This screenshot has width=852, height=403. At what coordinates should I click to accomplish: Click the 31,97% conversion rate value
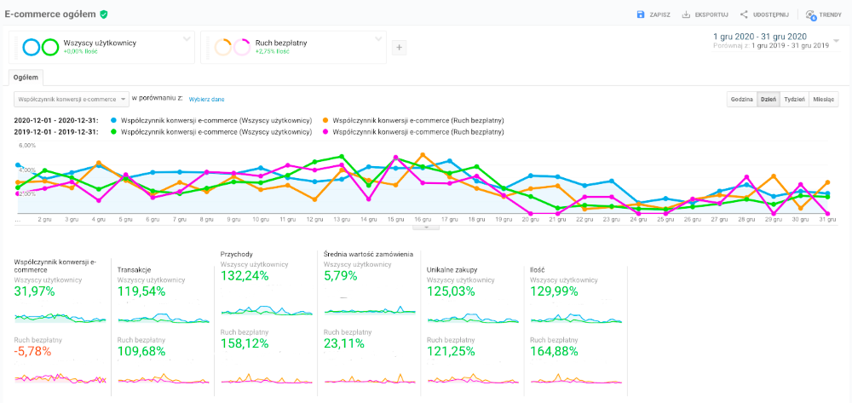click(35, 291)
